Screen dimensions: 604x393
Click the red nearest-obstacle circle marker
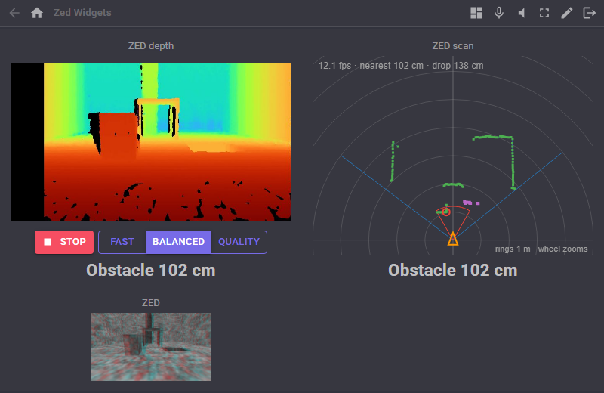(x=446, y=212)
